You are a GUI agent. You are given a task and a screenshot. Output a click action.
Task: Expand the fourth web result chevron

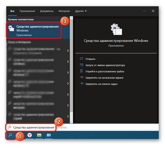coord(68,83)
